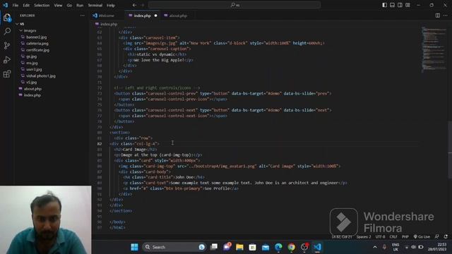
Task: Open banner2.jpg in Explorer
Action: point(36,37)
